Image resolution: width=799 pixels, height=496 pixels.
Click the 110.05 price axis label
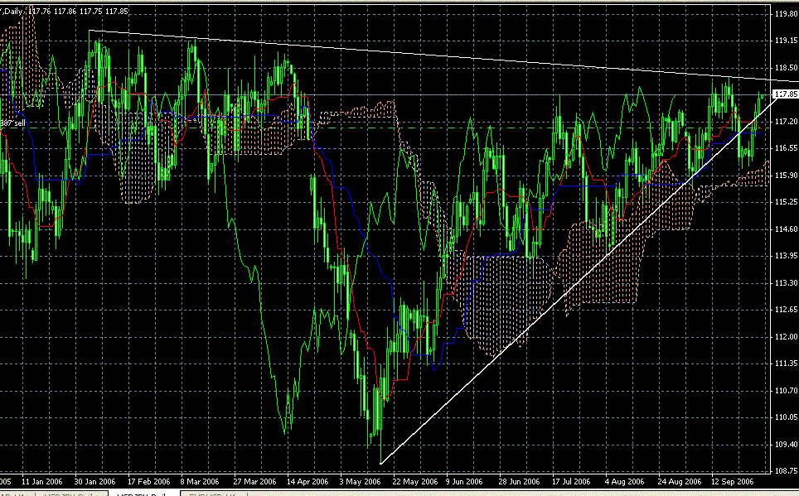click(x=786, y=417)
